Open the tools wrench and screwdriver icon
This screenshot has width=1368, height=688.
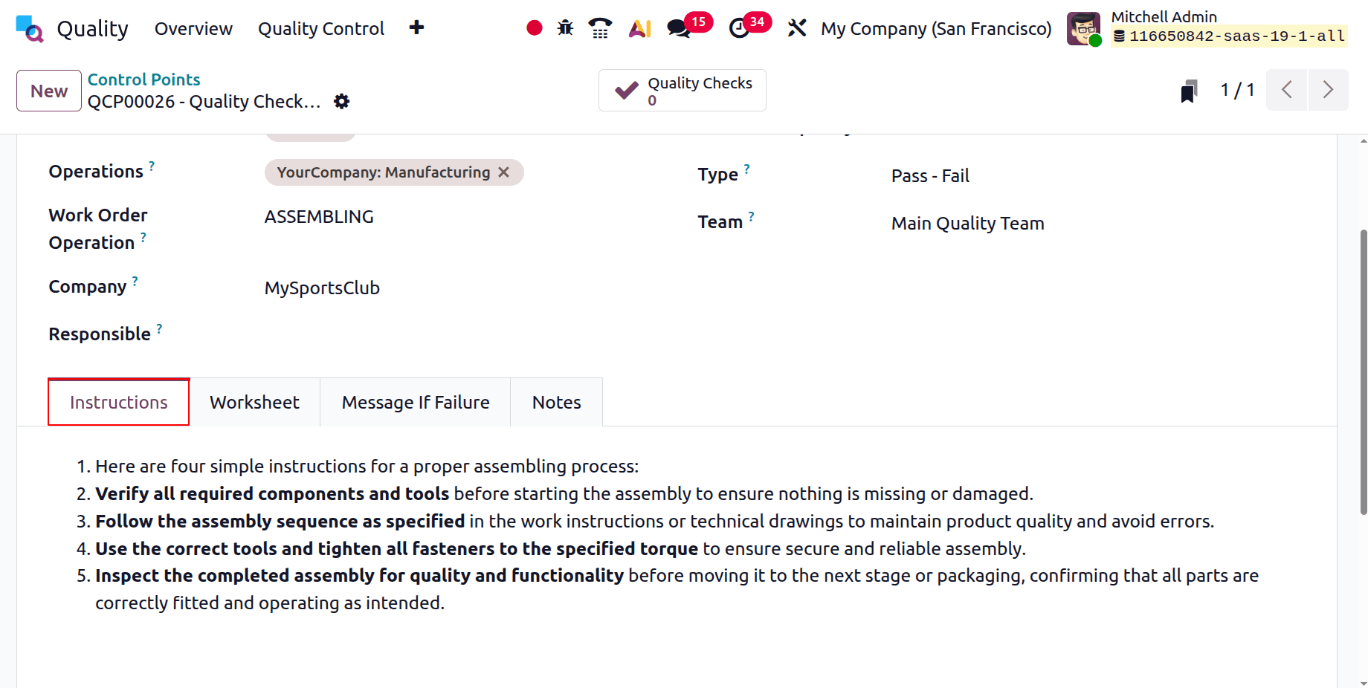[797, 28]
